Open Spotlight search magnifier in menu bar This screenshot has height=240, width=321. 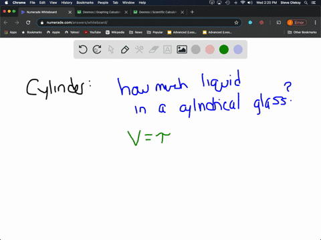coord(306,3)
